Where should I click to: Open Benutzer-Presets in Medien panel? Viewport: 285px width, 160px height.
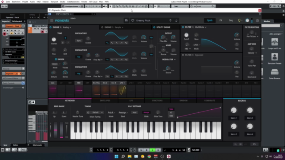click(274, 59)
